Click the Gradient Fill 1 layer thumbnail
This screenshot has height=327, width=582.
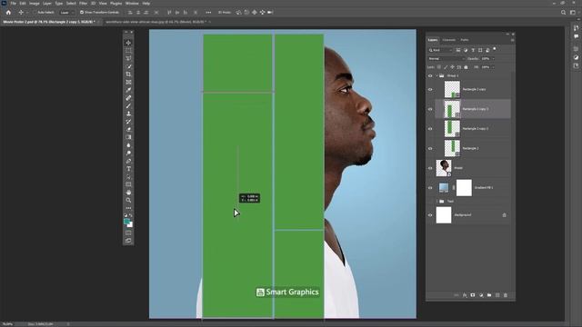pos(444,188)
